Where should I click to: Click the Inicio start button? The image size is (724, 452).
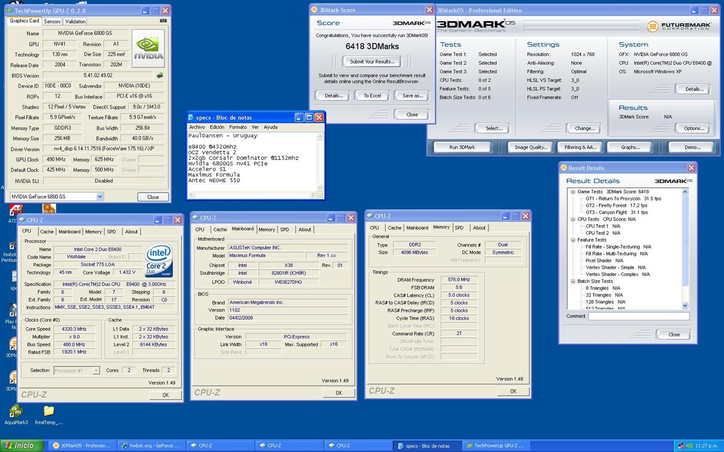pos(22,445)
